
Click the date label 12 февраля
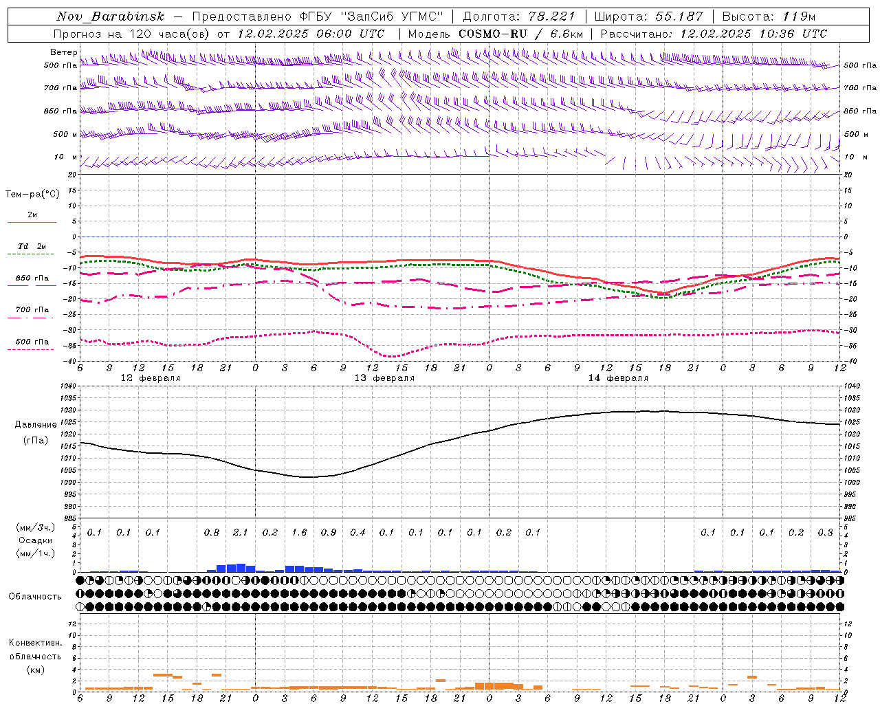pos(151,378)
